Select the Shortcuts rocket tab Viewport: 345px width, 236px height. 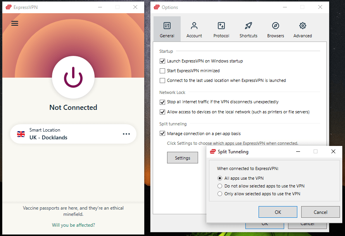[248, 29]
